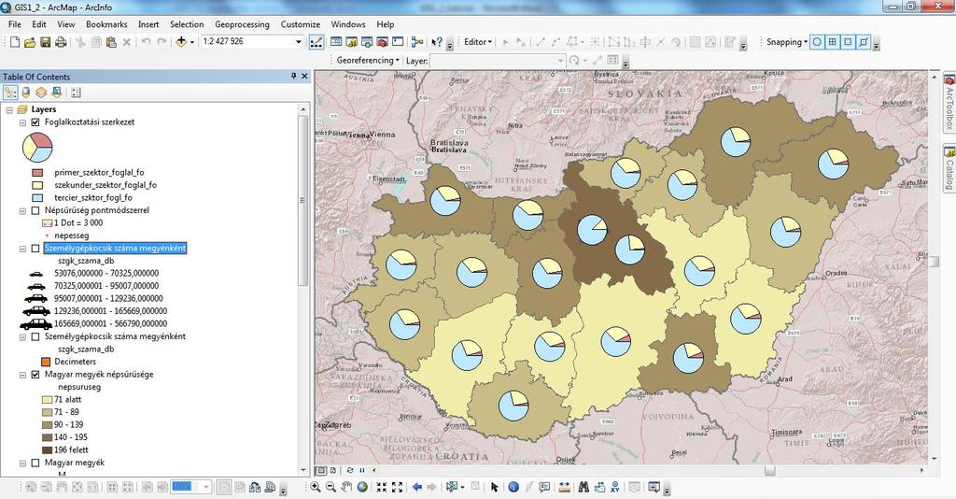The height and width of the screenshot is (499, 956).
Task: Check the Magyar megyék layer
Action: point(35,463)
